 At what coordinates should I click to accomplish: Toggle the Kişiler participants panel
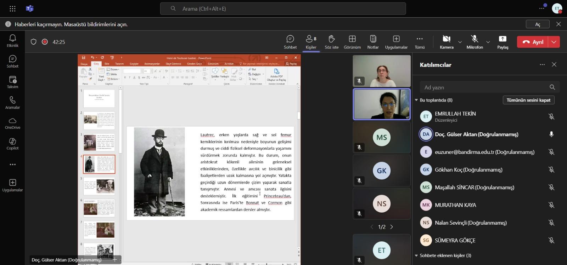click(311, 41)
